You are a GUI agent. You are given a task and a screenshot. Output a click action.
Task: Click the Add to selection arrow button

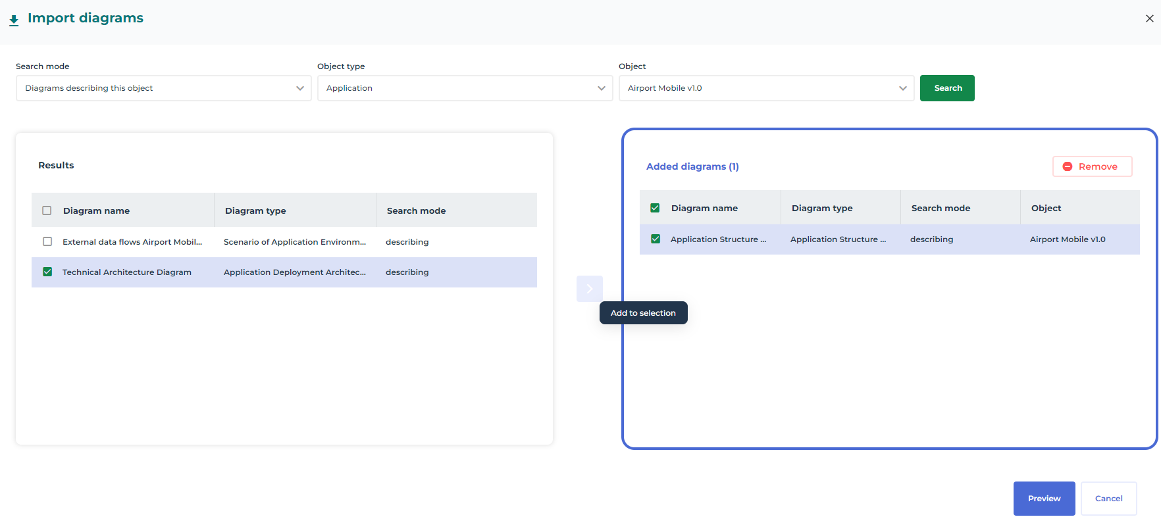point(589,289)
